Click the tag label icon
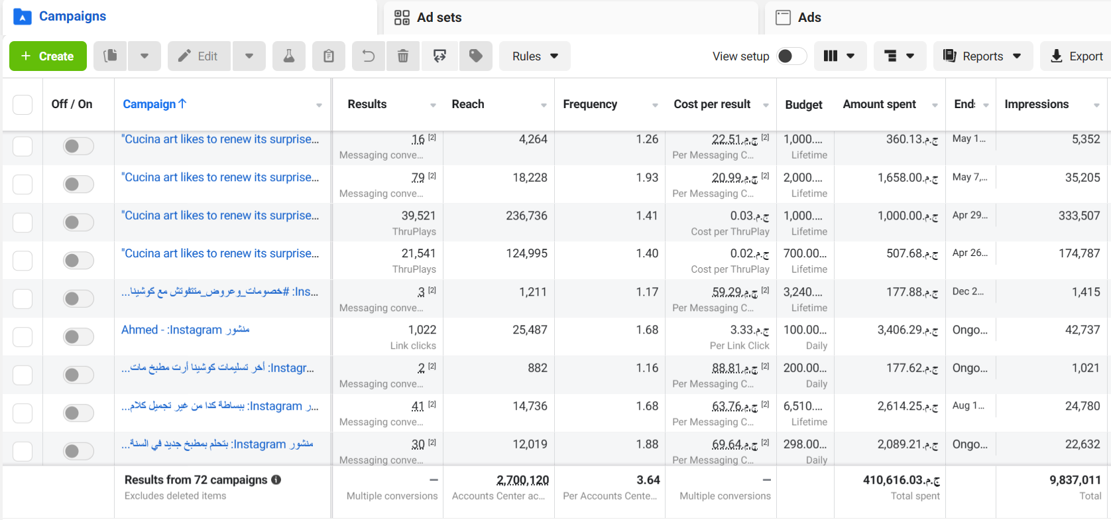This screenshot has width=1111, height=520. pyautogui.click(x=476, y=56)
